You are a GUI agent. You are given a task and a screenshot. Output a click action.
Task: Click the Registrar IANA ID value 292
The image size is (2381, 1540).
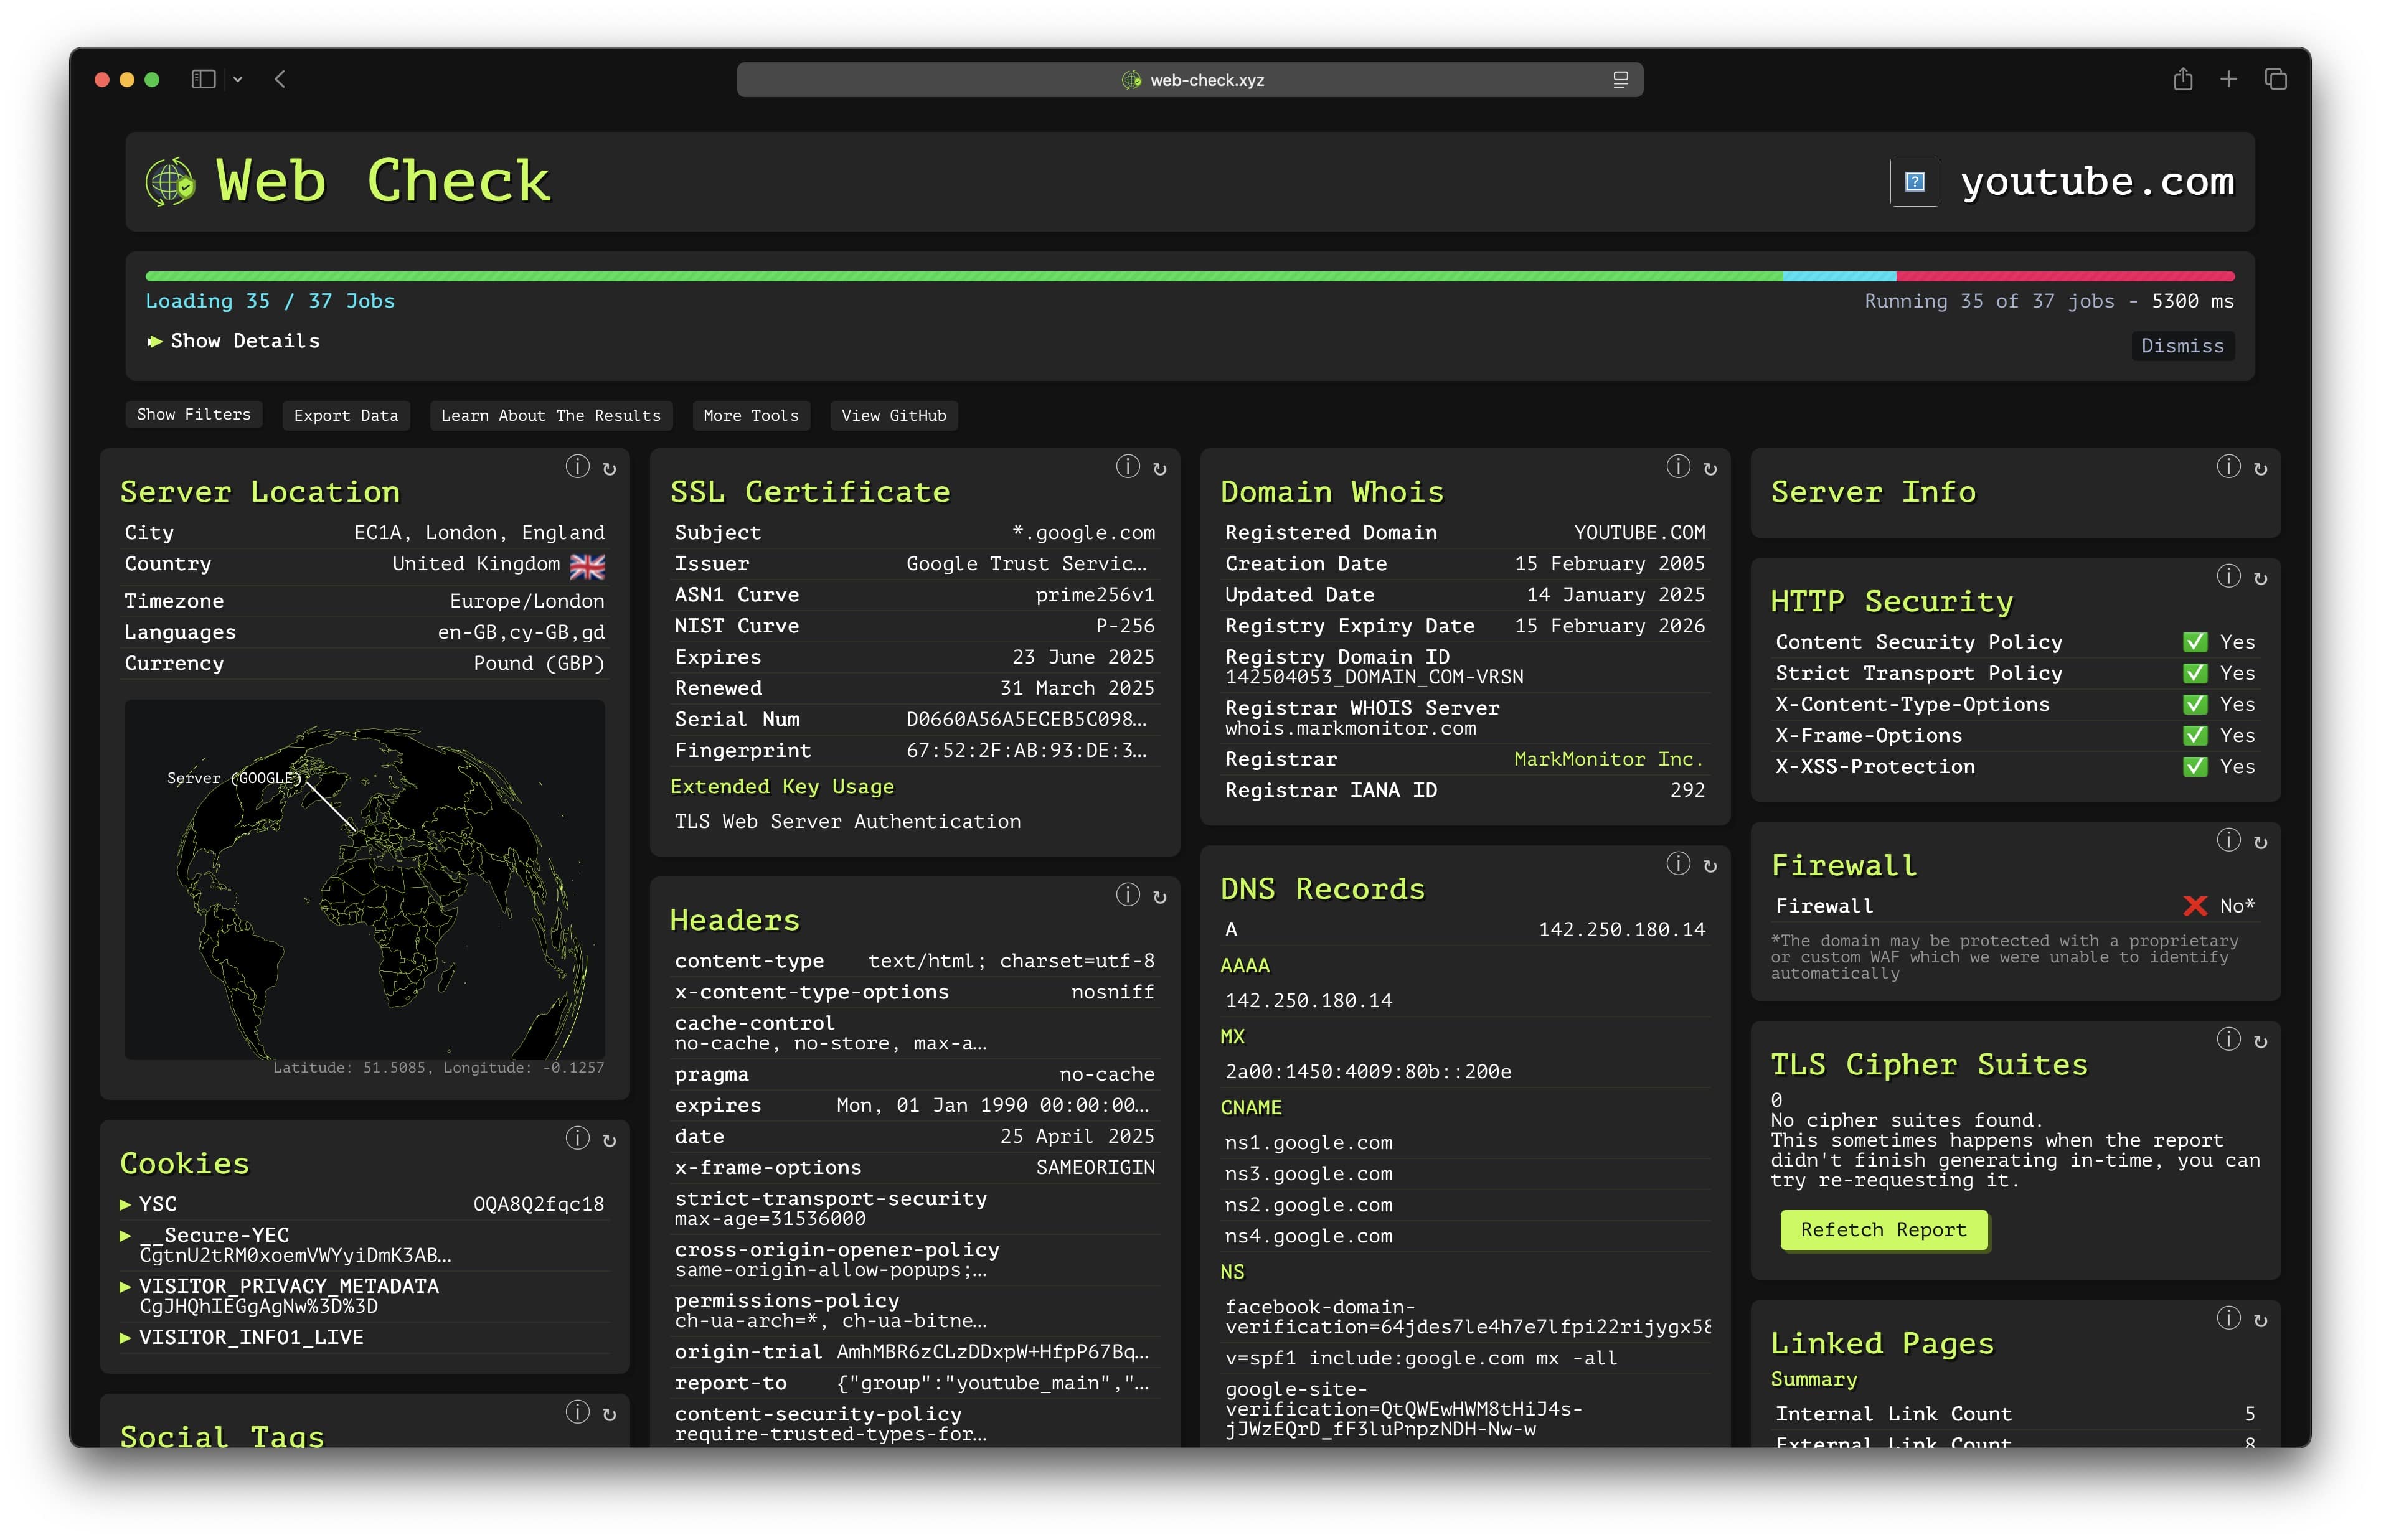pos(1687,790)
